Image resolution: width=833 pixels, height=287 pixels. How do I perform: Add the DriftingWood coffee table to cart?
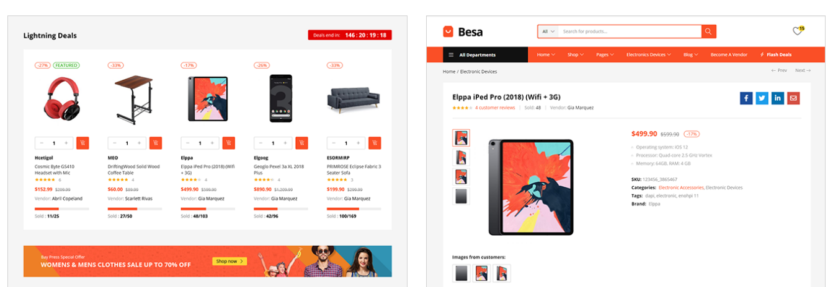click(x=156, y=143)
